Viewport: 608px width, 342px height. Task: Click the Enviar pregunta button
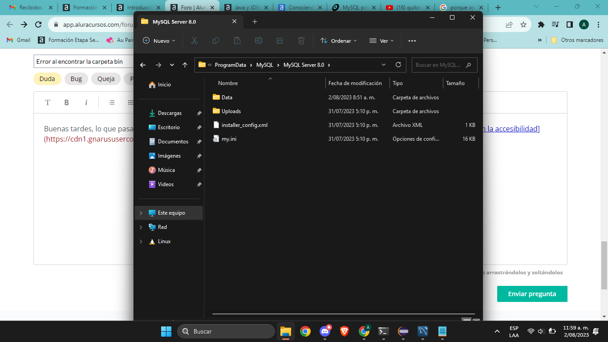click(532, 294)
